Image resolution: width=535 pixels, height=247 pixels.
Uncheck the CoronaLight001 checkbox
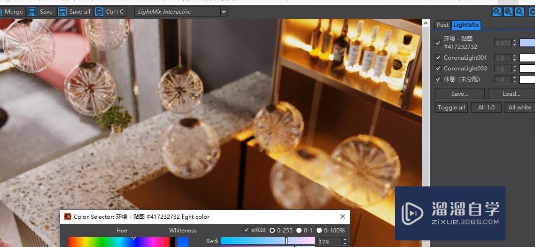click(x=438, y=58)
